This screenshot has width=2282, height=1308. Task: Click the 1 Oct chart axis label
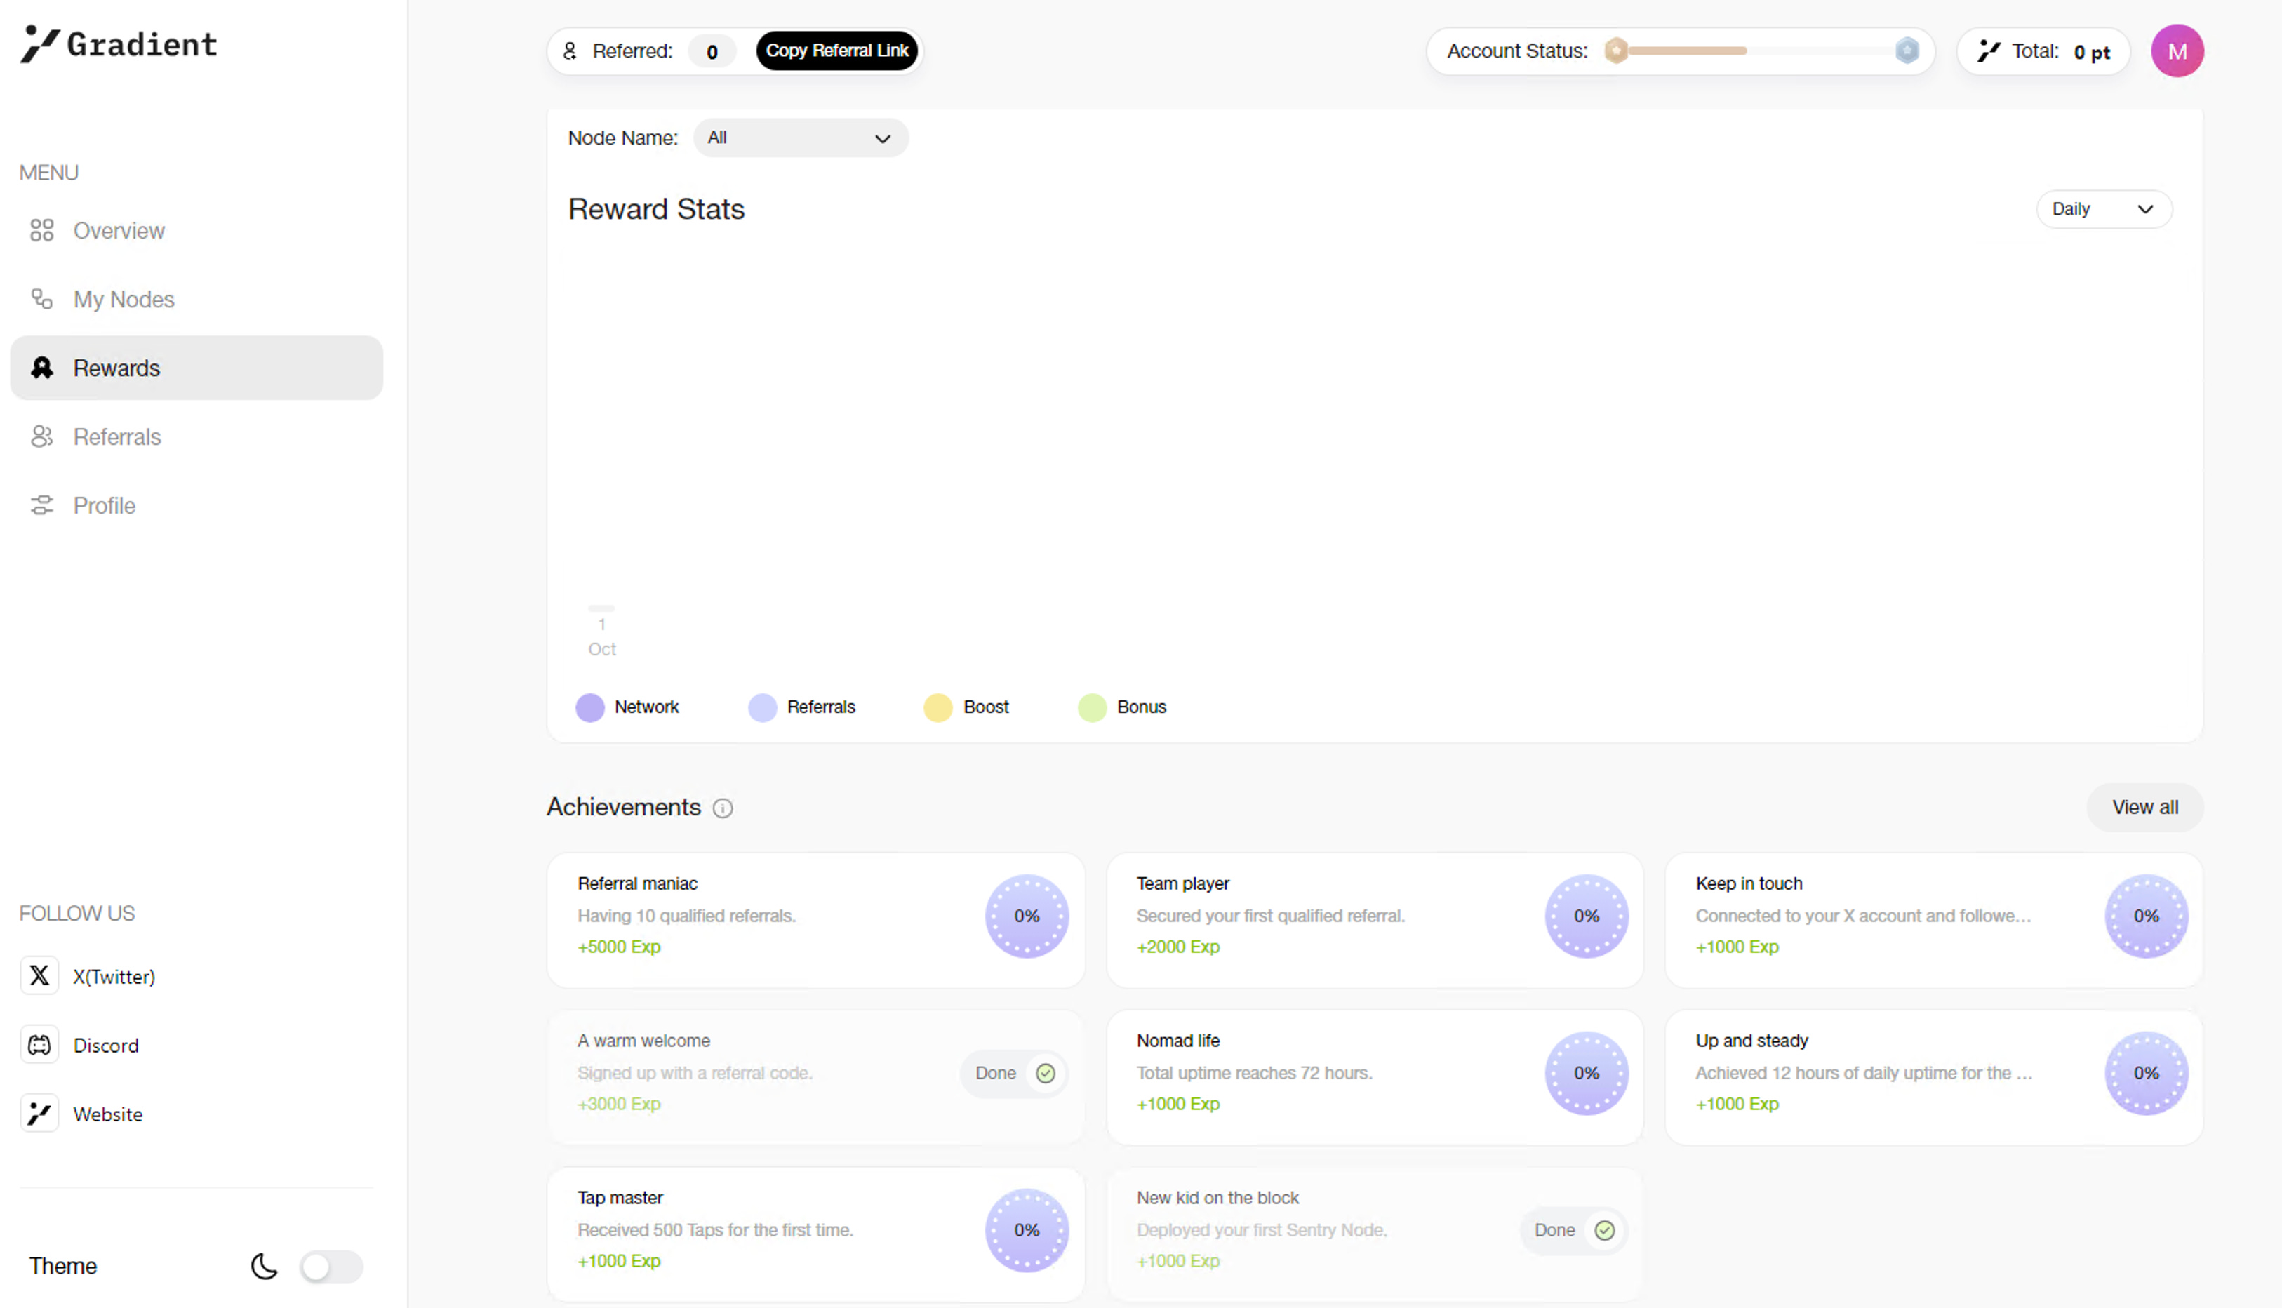pos(601,637)
